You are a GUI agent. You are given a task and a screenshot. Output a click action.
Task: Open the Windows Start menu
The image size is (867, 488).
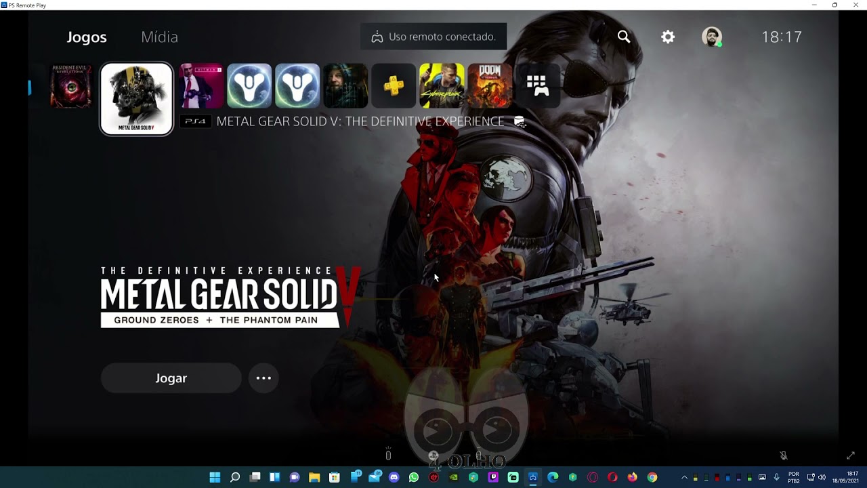[x=215, y=477]
